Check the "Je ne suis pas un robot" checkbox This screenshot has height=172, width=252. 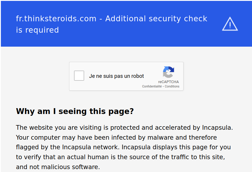click(x=79, y=76)
